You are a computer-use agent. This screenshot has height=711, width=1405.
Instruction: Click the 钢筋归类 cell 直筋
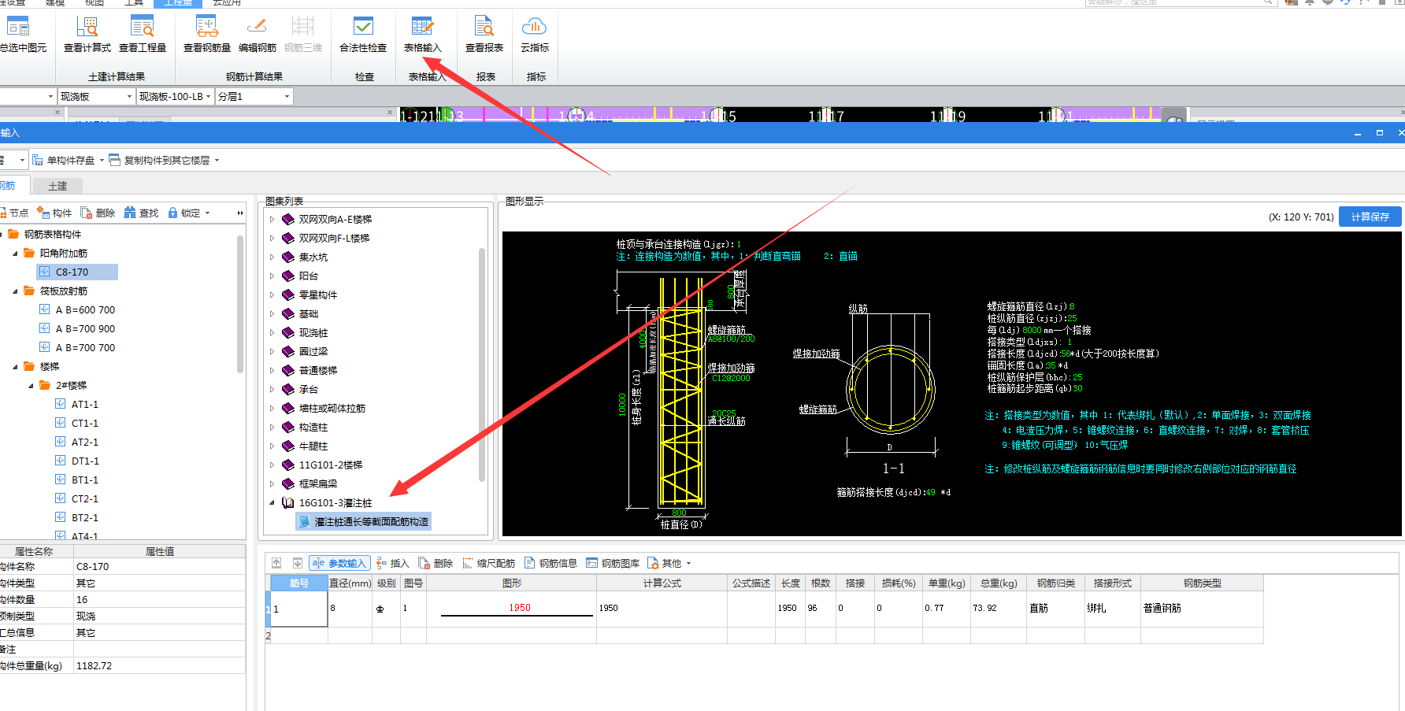pos(1055,609)
